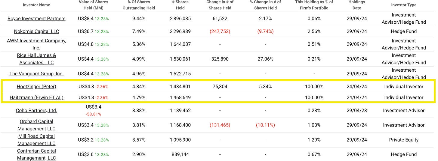Viewport: 438px width, 161px height.
Task: Select the change value 61,522
Action: 220,19
